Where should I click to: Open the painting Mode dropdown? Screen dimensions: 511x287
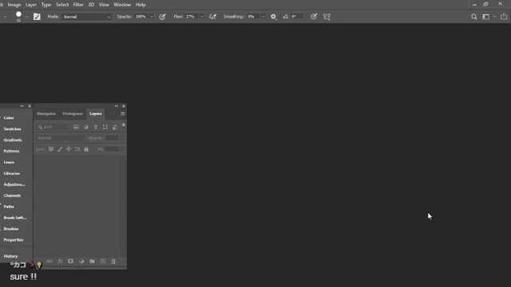(87, 17)
